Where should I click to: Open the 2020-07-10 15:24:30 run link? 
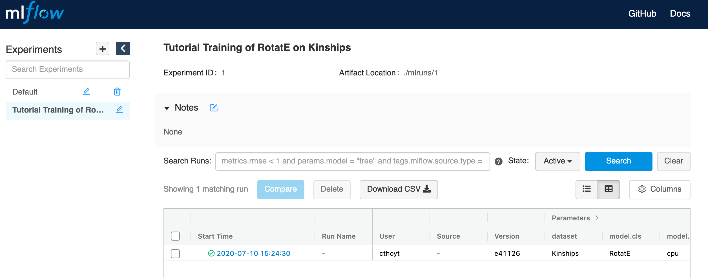coord(253,253)
